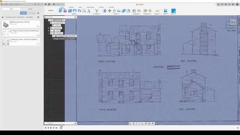Hide the Orange_Factory_House canvas item
Screen dimensions: 240x135
pos(53,36)
